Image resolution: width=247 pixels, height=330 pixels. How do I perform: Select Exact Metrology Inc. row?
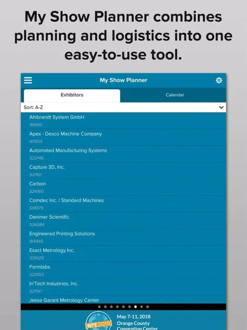click(x=123, y=253)
